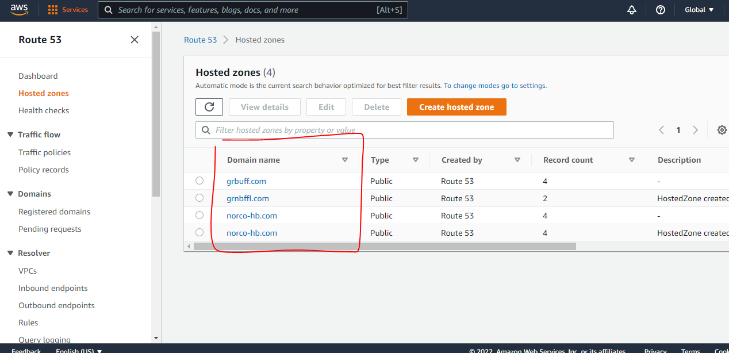Go to previous page of hosted zones
The height and width of the screenshot is (353, 729).
coord(661,130)
